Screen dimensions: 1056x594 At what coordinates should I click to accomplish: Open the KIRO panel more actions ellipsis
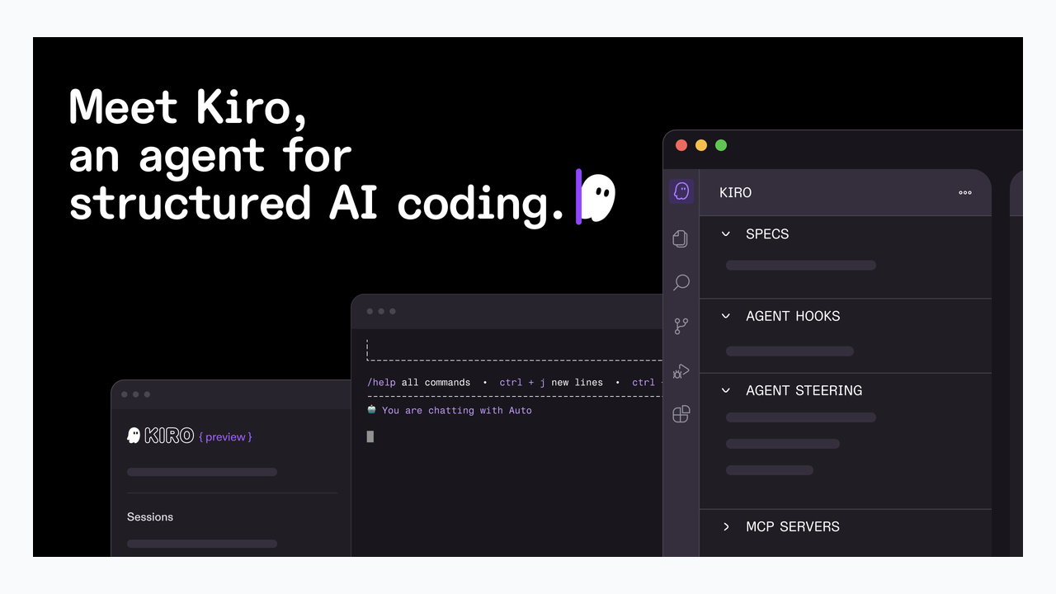pos(965,193)
